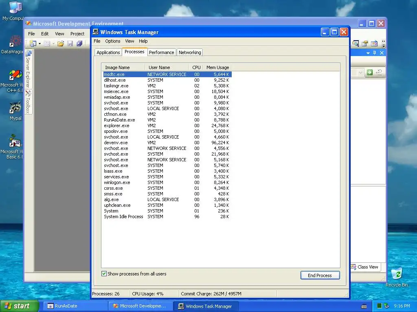The height and width of the screenshot is (312, 417).
Task: Select the ctfmon.exe process row
Action: coord(167,114)
